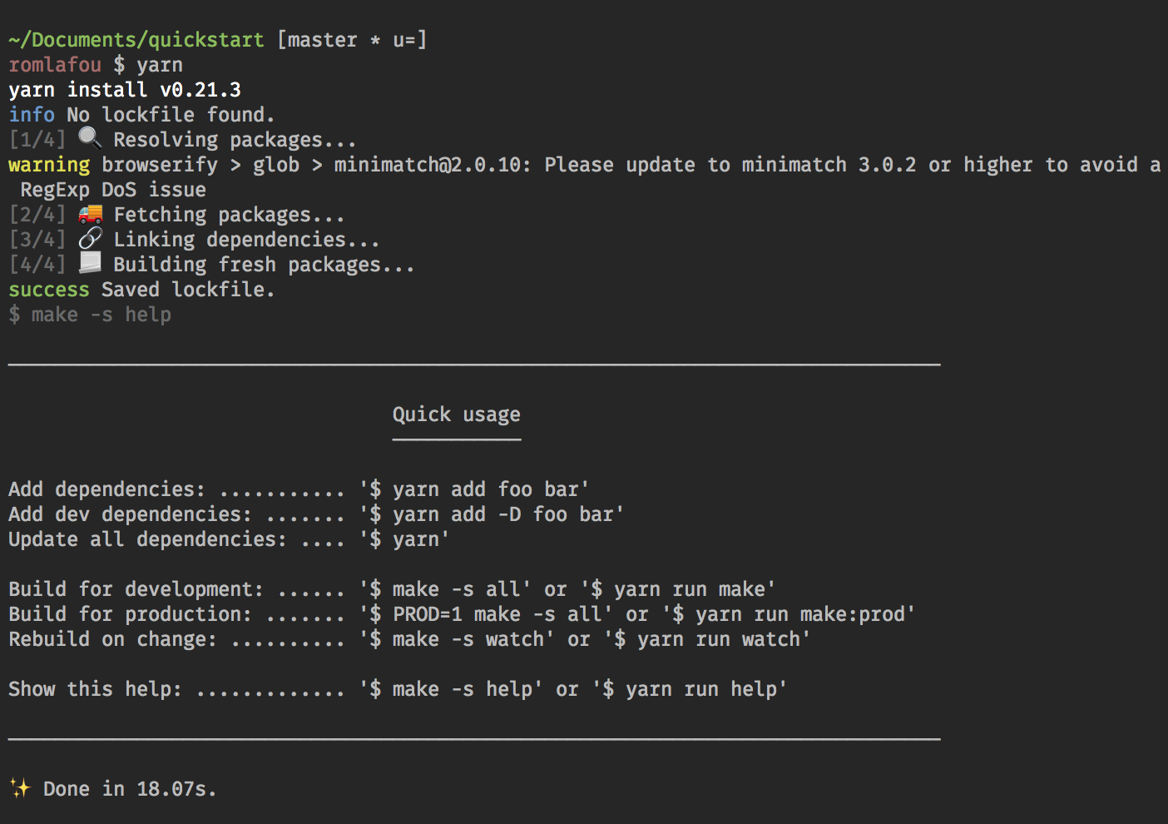Click the romlafou username in the prompt

click(x=55, y=65)
